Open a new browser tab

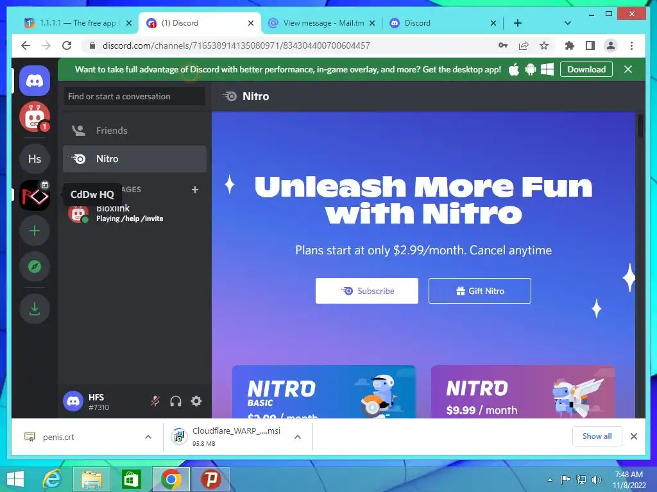pos(518,23)
